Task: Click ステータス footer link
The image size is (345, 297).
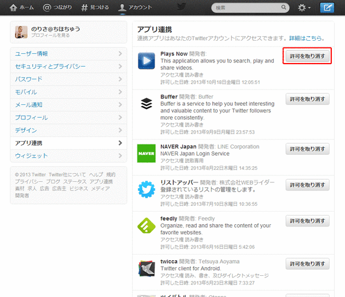Action: coord(75,182)
